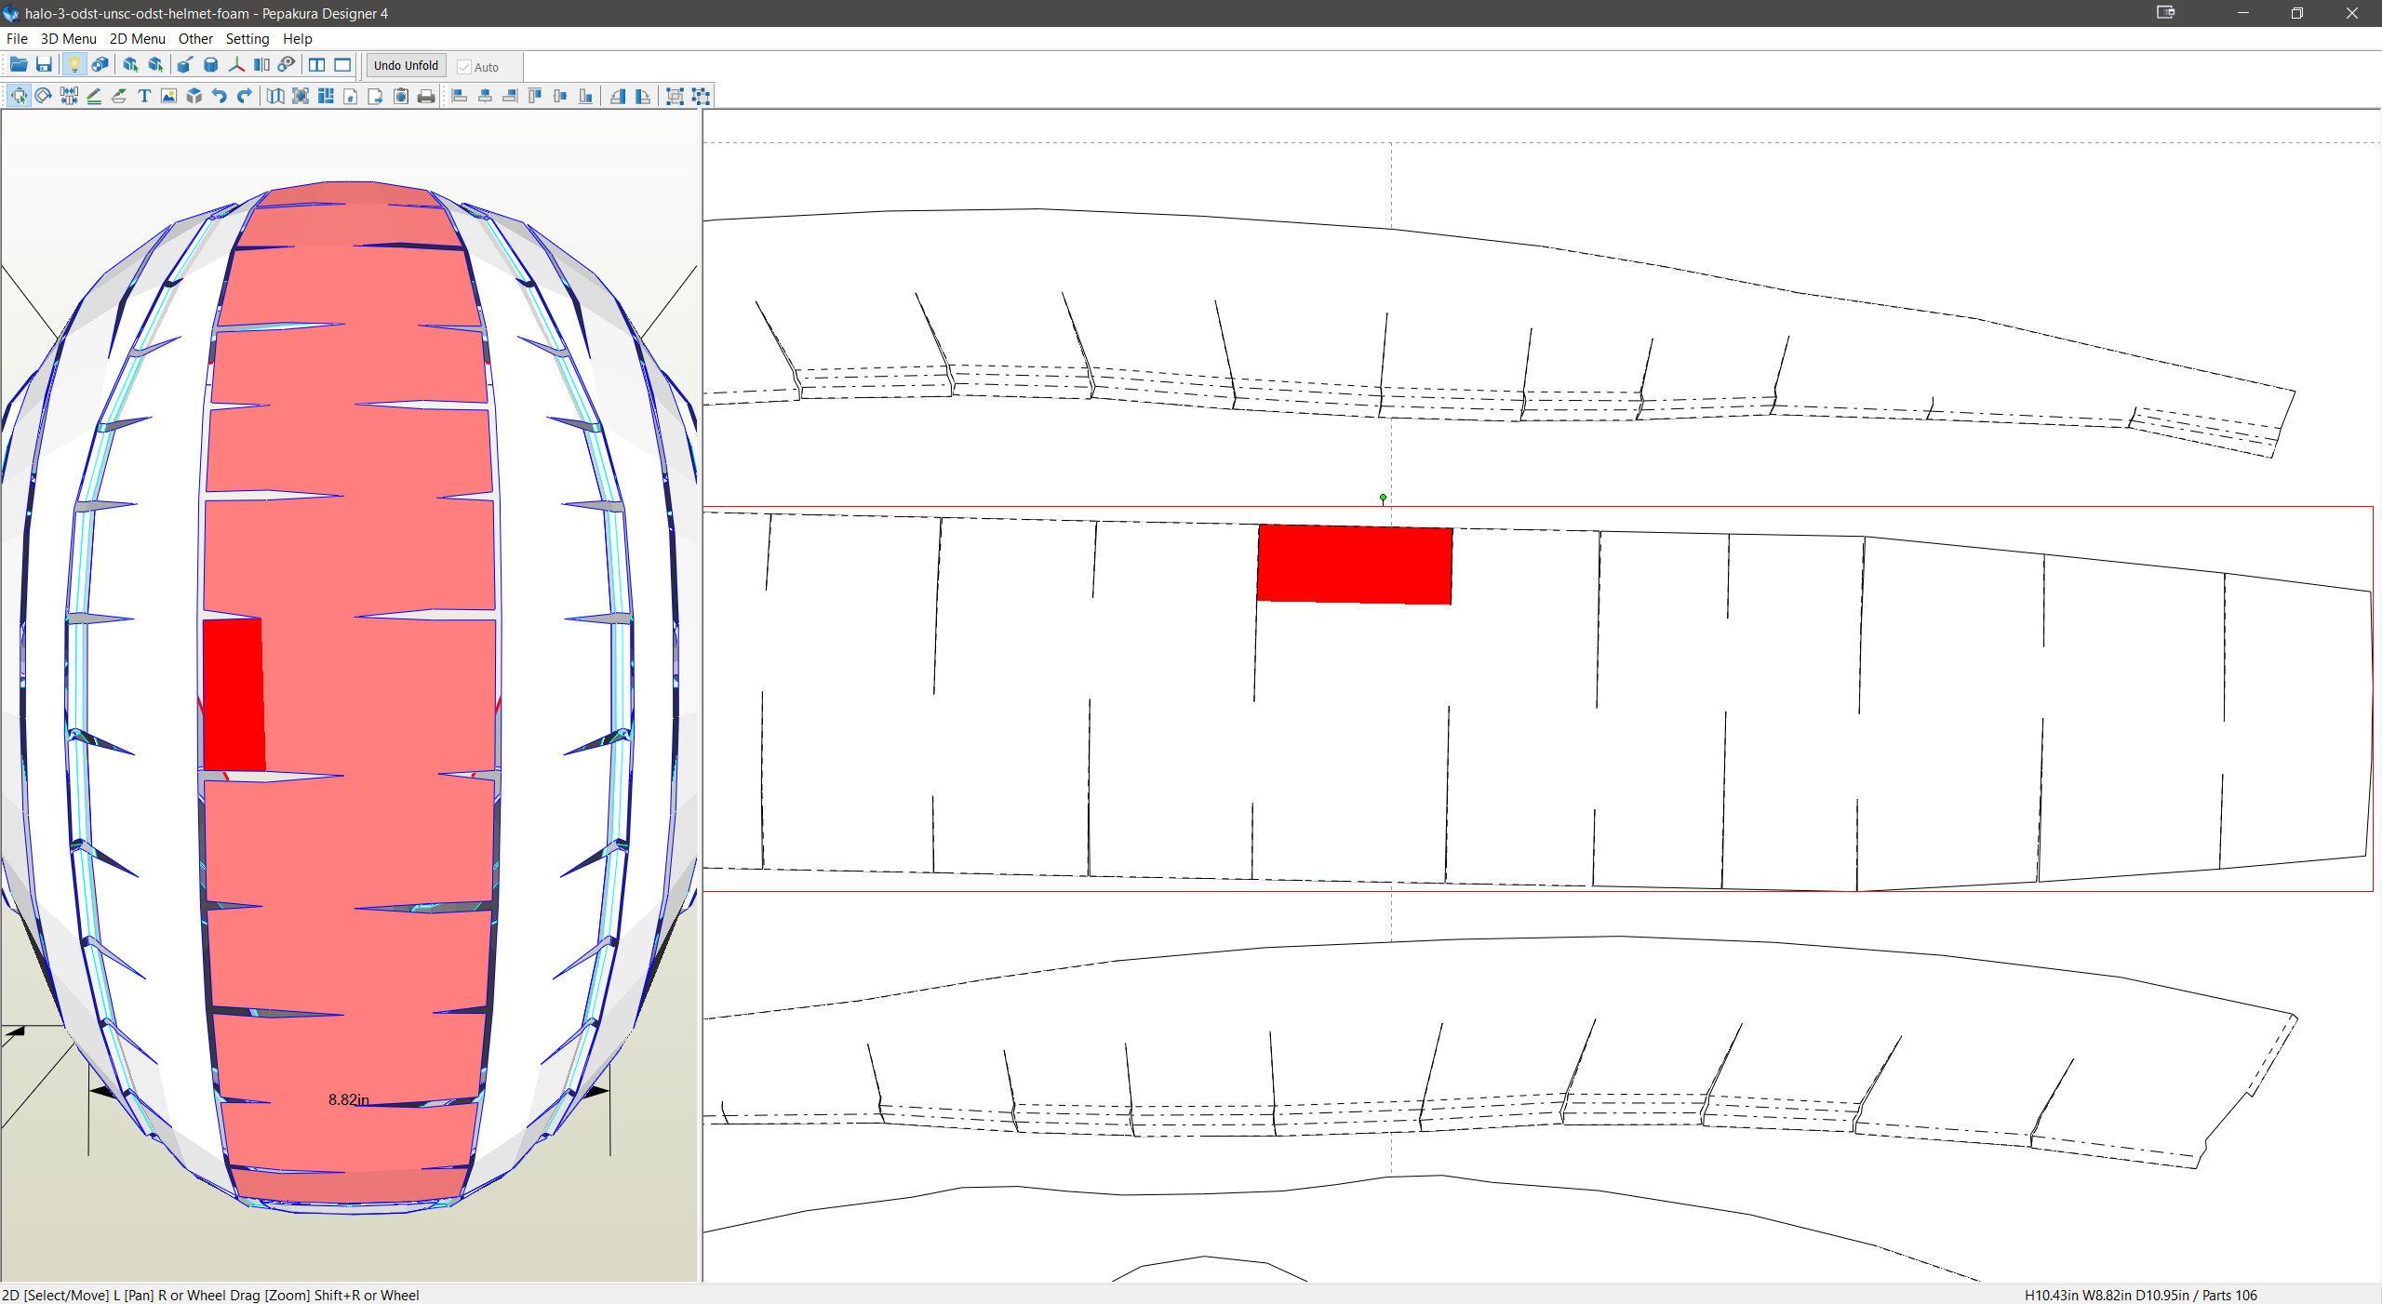2382x1304 pixels.
Task: Select the Text input tool
Action: [x=144, y=96]
